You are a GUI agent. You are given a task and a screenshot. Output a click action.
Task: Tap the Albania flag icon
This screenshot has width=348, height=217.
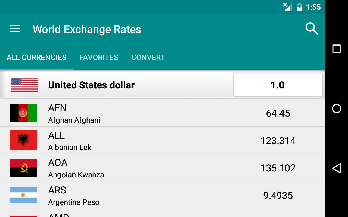point(23,140)
